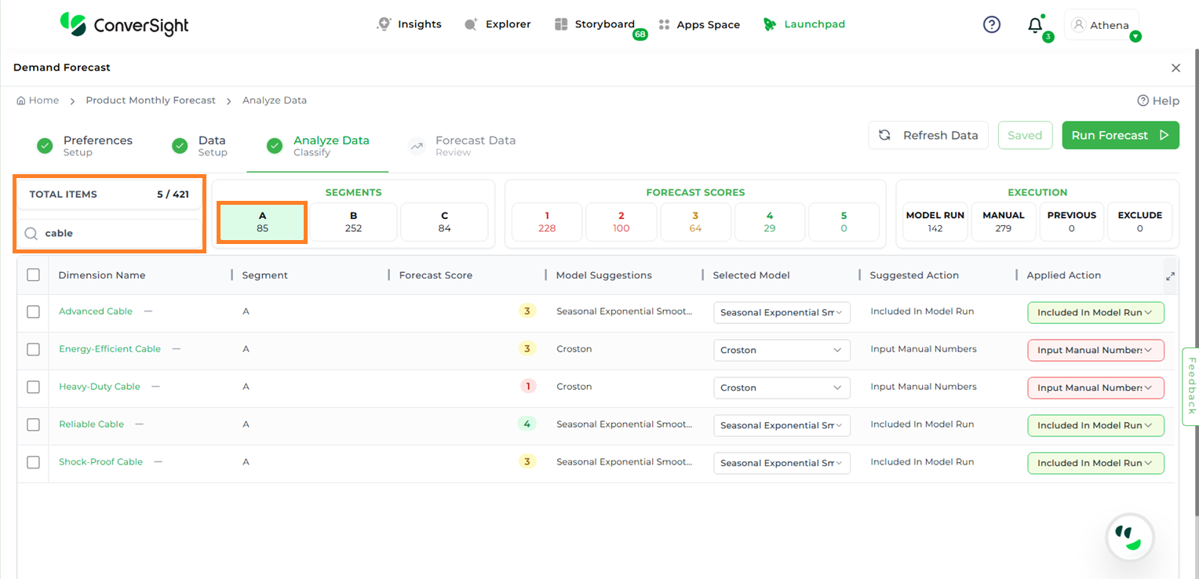This screenshot has height=579, width=1199.
Task: Open the chat assistant bubble icon
Action: click(x=1129, y=537)
